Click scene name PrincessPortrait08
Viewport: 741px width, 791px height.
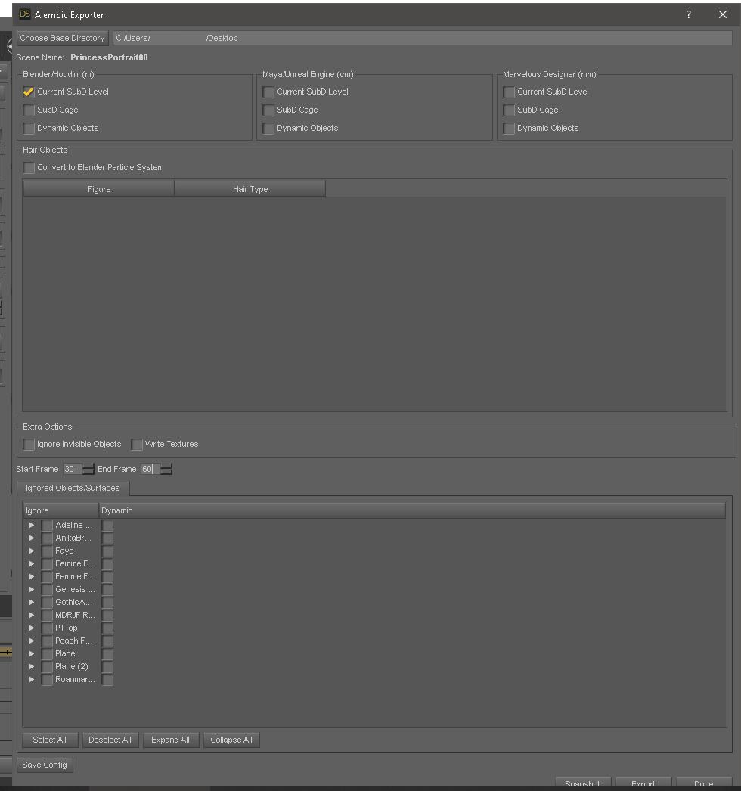[109, 57]
